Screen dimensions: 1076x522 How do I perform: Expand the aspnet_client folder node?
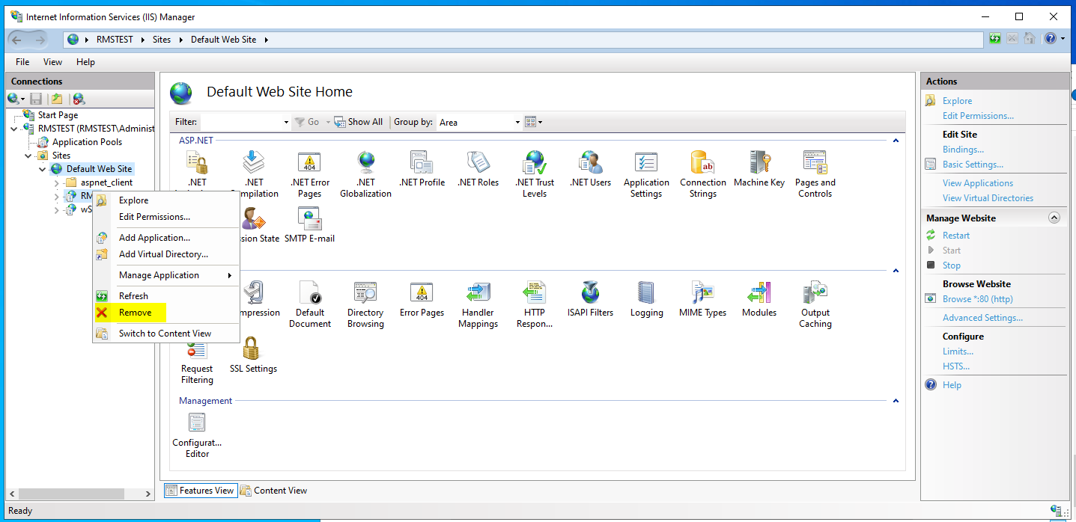coord(57,182)
